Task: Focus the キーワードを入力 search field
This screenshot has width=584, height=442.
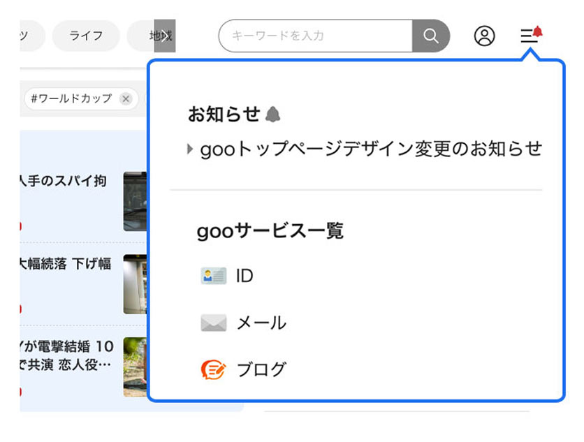Action: (x=316, y=36)
